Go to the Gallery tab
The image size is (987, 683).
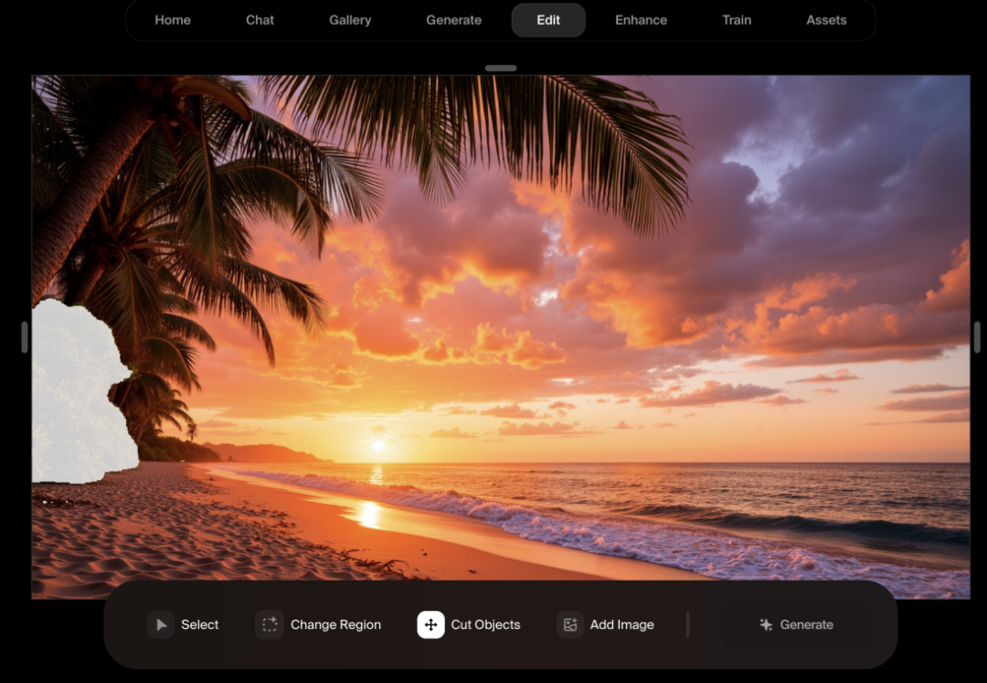350,20
